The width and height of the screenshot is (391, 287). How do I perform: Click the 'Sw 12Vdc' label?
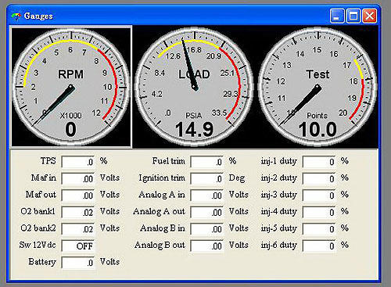click(38, 245)
